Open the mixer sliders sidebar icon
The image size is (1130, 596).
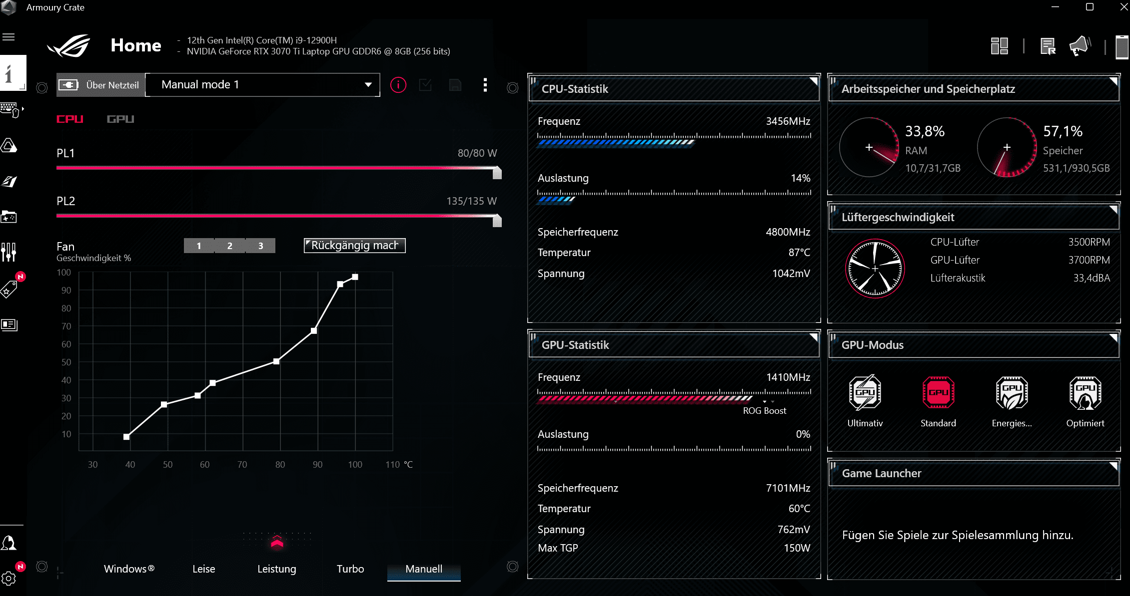(8, 252)
